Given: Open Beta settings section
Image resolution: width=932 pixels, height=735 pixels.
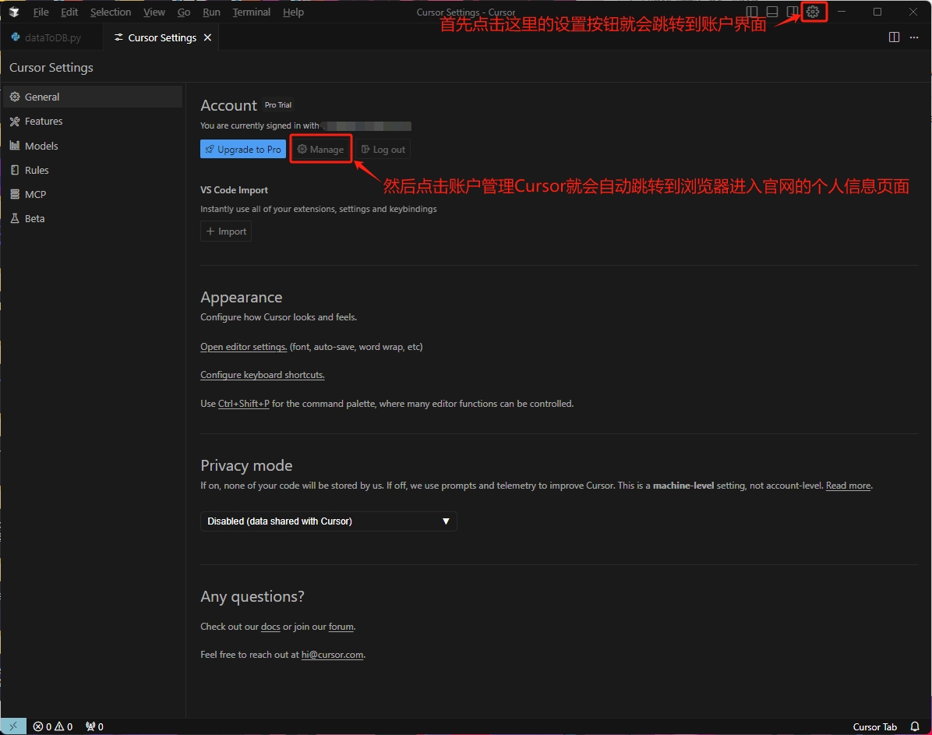Looking at the screenshot, I should [93, 218].
